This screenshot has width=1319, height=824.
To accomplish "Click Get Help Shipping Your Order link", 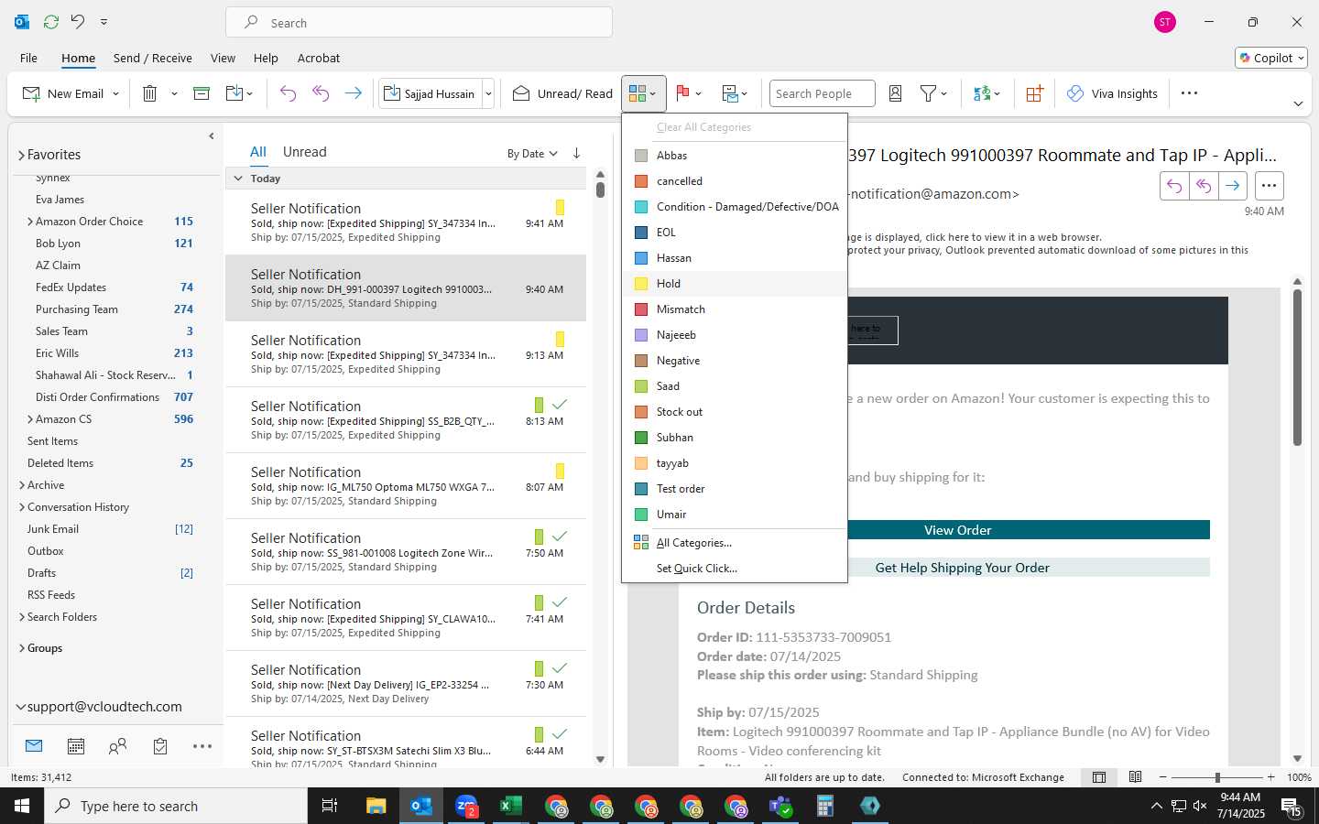I will 962,568.
